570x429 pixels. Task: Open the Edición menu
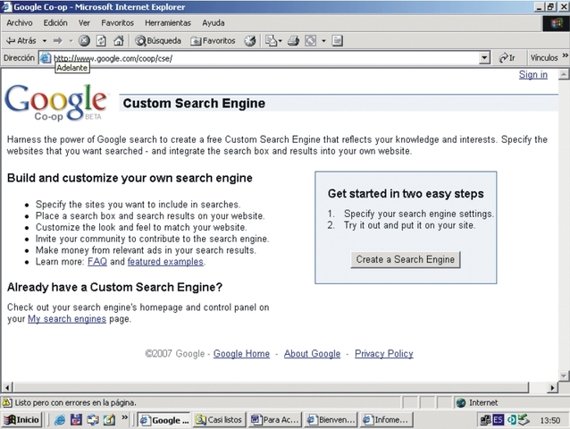55,23
